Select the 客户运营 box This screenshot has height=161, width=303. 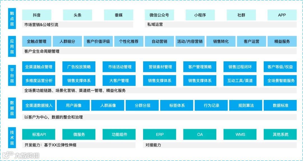coord(251,41)
